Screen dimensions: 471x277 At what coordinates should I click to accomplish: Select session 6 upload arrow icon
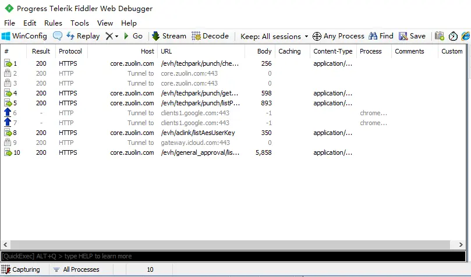(x=8, y=112)
